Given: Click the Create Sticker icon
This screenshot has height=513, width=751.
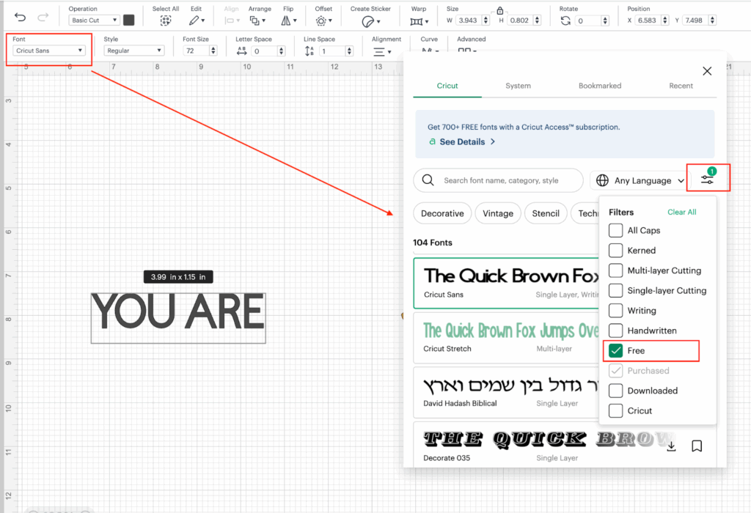Looking at the screenshot, I should pos(370,21).
